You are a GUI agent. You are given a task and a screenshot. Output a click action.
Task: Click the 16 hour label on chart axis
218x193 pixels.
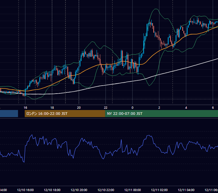tap(25, 108)
